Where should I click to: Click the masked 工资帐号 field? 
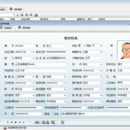click(x=28, y=108)
